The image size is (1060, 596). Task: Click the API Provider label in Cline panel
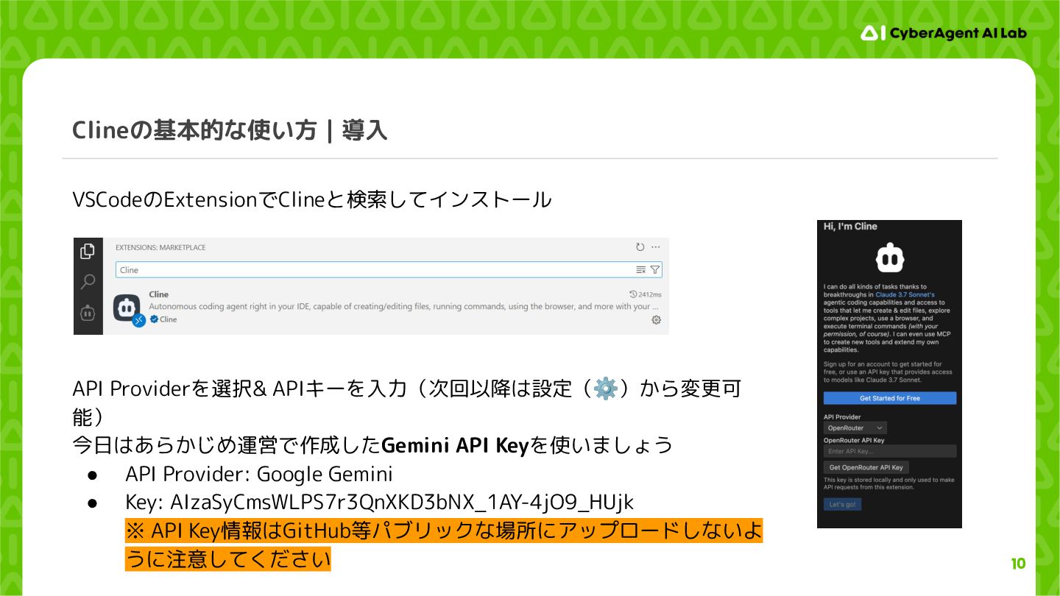842,416
